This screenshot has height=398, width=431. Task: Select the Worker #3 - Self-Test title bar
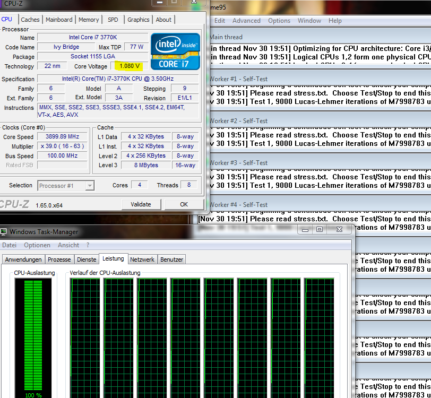coord(320,163)
